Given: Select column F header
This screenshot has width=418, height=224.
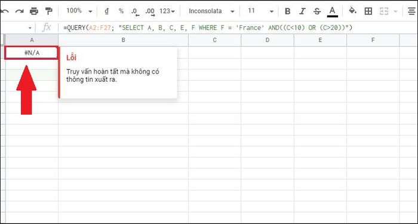Looking at the screenshot, I should coord(373,40).
